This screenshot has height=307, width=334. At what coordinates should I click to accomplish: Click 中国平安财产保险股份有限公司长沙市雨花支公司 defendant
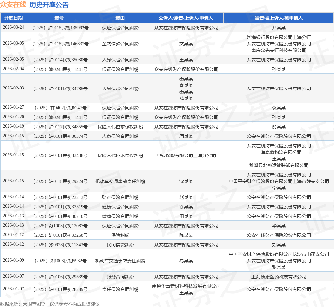[279, 254]
